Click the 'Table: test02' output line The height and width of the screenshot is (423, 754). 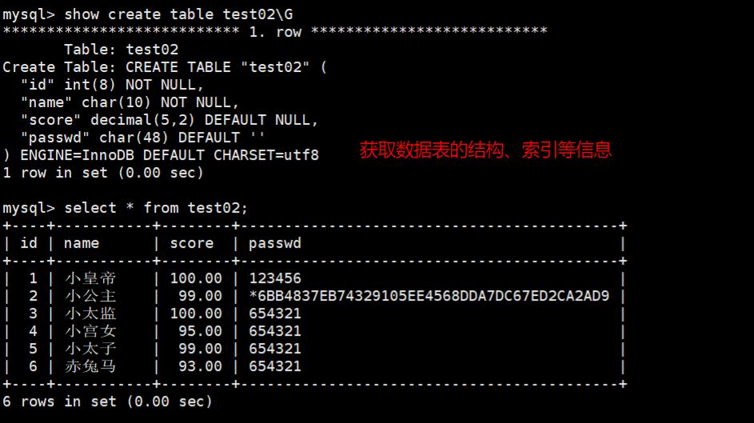121,50
